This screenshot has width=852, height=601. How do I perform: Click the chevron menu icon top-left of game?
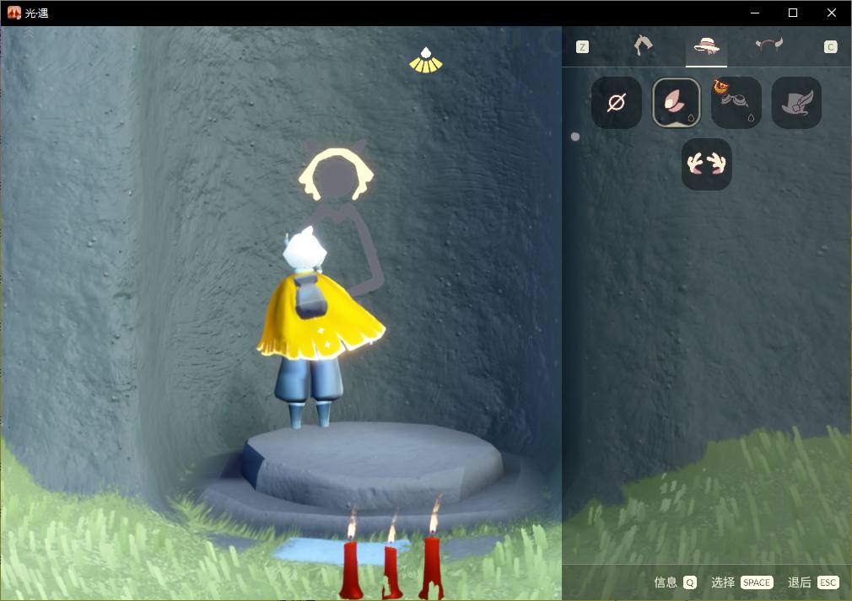point(29,35)
